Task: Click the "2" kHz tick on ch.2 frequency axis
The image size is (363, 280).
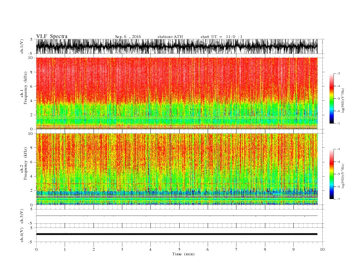Action: point(32,191)
